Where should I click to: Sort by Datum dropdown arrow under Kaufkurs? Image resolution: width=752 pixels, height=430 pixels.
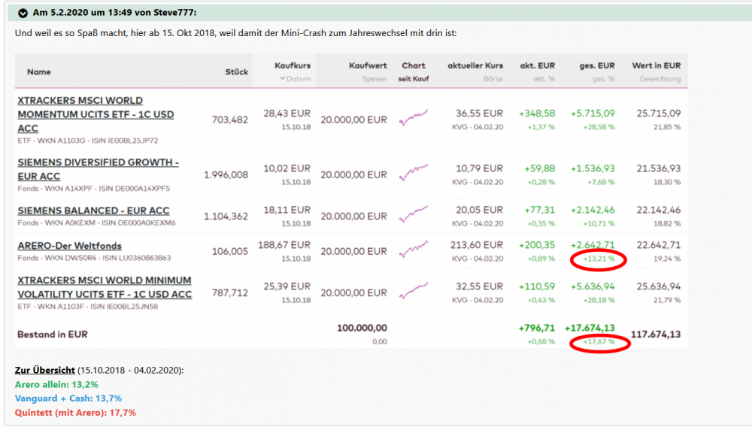pos(283,79)
